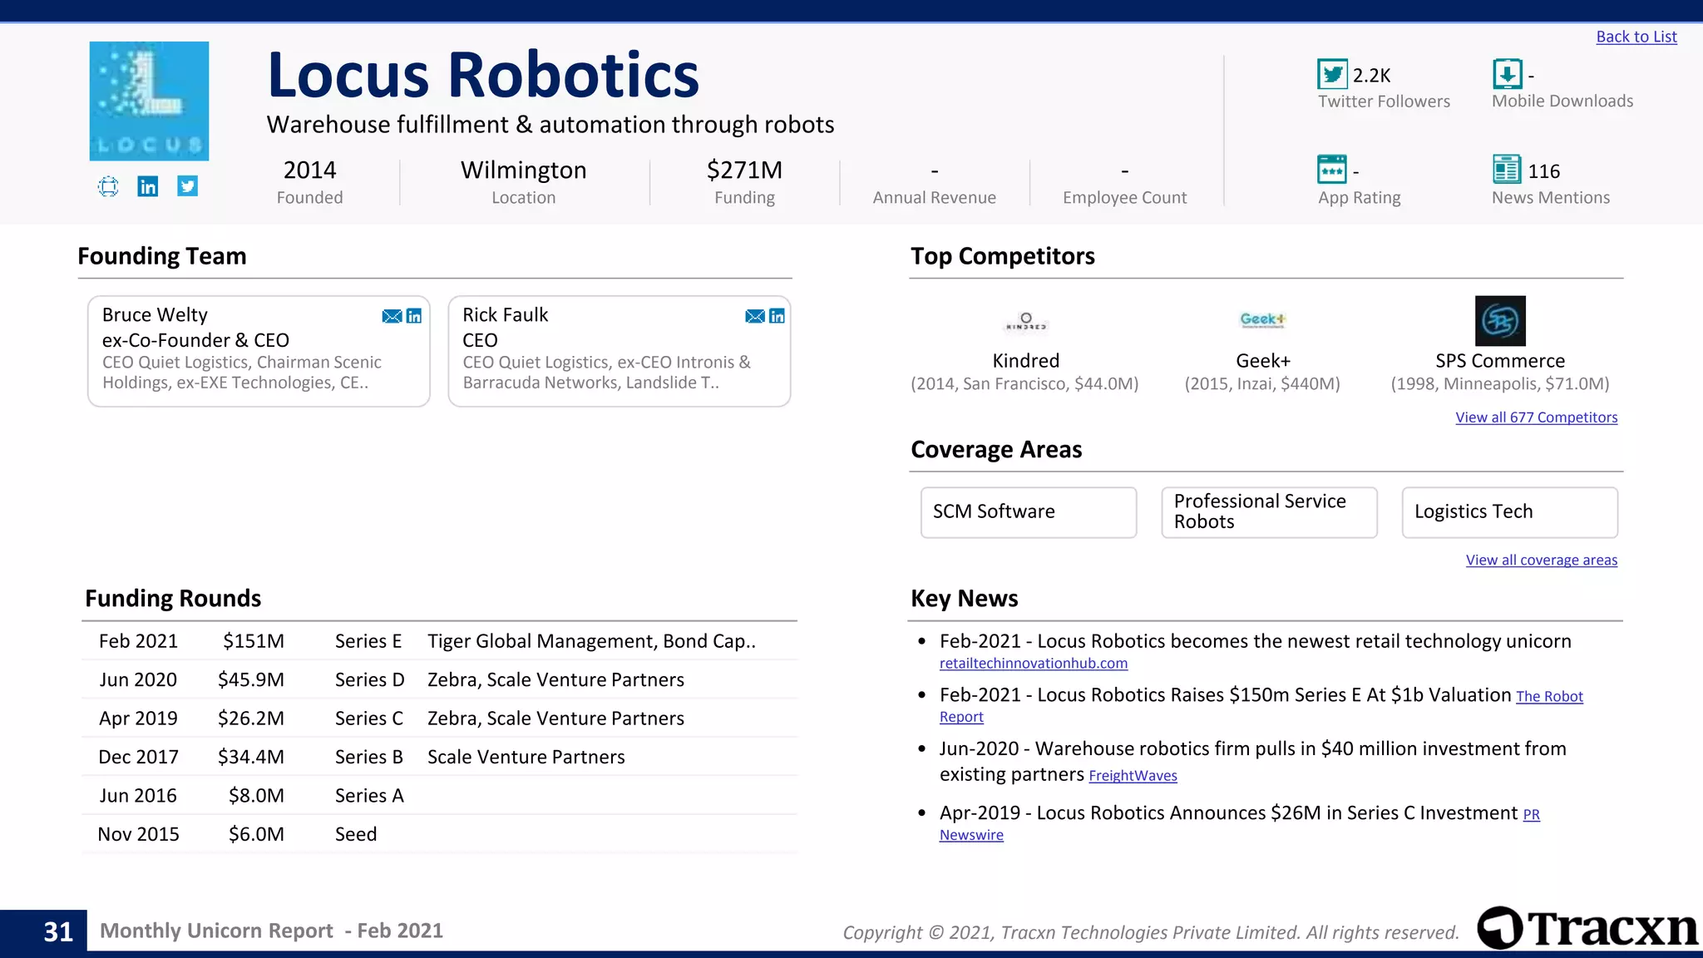Open the Rick Faulk founder card

tap(619, 351)
